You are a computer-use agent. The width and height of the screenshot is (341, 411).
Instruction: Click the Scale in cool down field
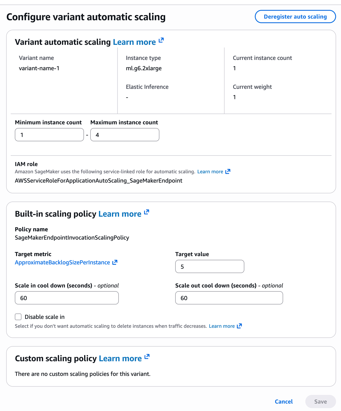(67, 298)
